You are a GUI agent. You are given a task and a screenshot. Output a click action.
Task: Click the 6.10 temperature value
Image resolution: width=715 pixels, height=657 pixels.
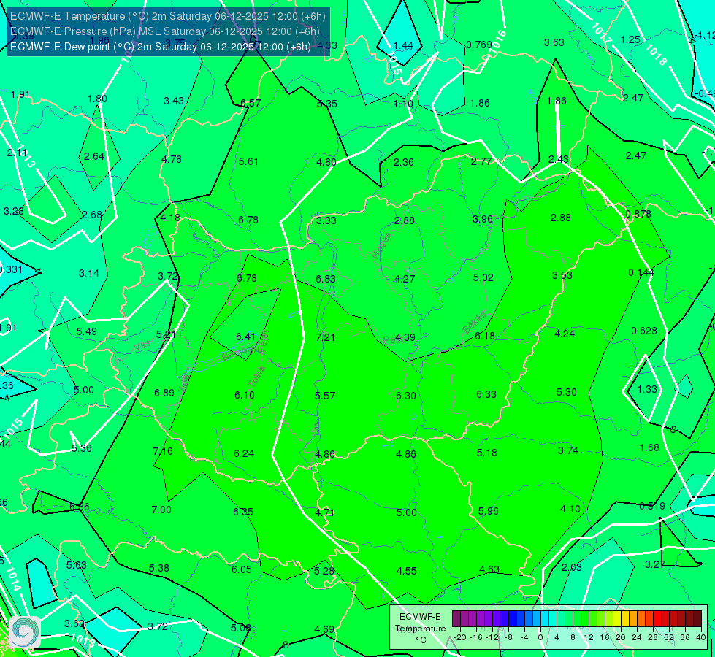point(245,395)
